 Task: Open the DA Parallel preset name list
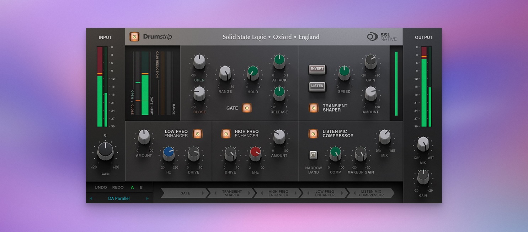click(x=119, y=198)
